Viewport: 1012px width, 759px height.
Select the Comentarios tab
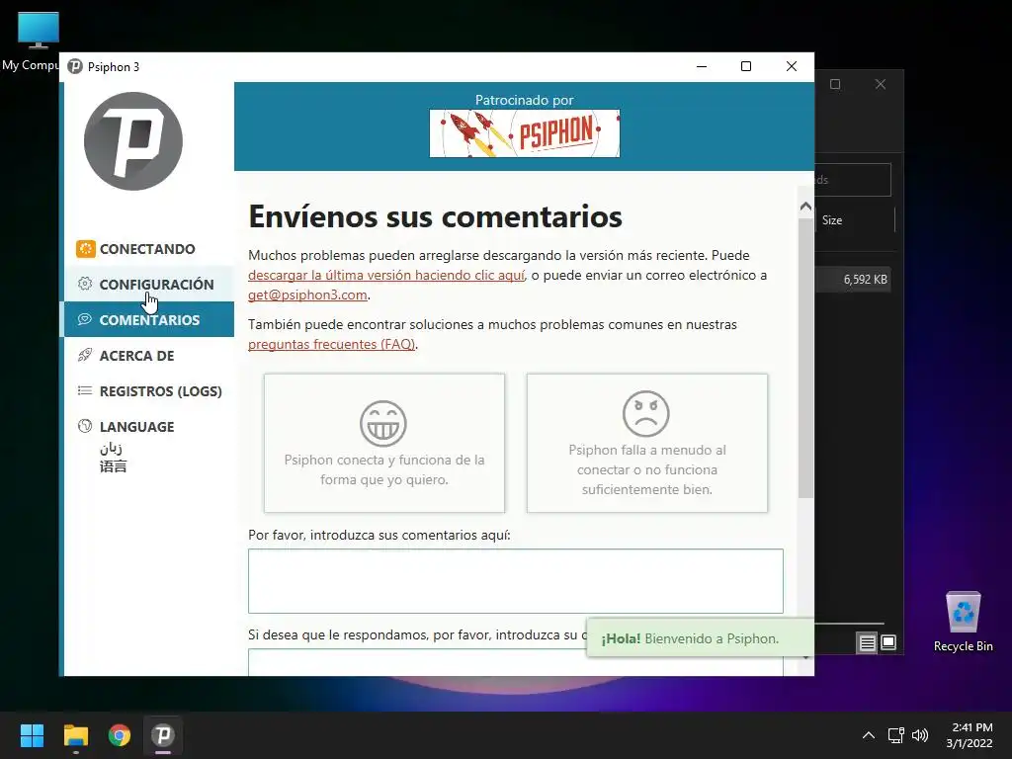pyautogui.click(x=149, y=320)
